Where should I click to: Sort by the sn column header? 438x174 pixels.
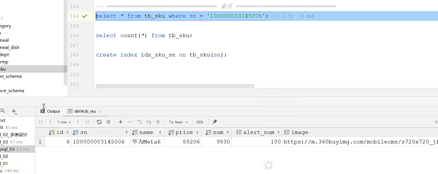click(x=101, y=133)
